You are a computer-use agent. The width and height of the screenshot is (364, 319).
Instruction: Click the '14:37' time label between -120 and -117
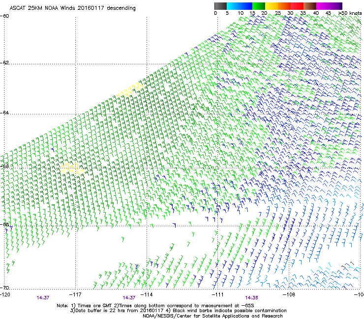43,298
